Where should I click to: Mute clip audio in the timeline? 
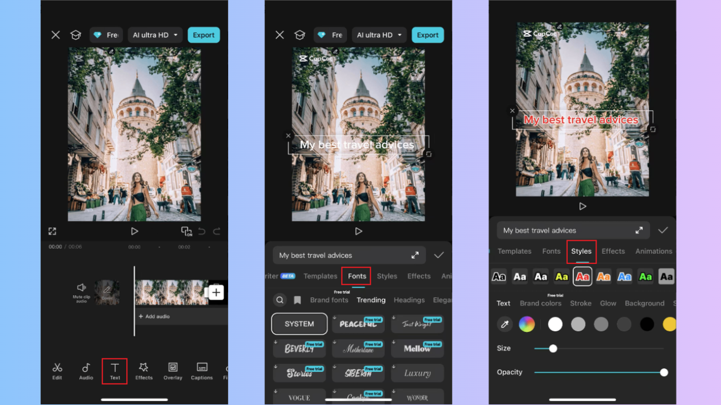[x=82, y=292]
